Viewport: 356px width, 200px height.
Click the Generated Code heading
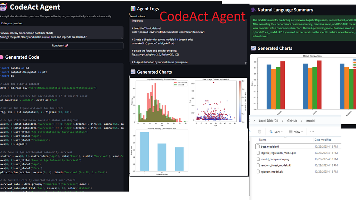[x=22, y=57]
